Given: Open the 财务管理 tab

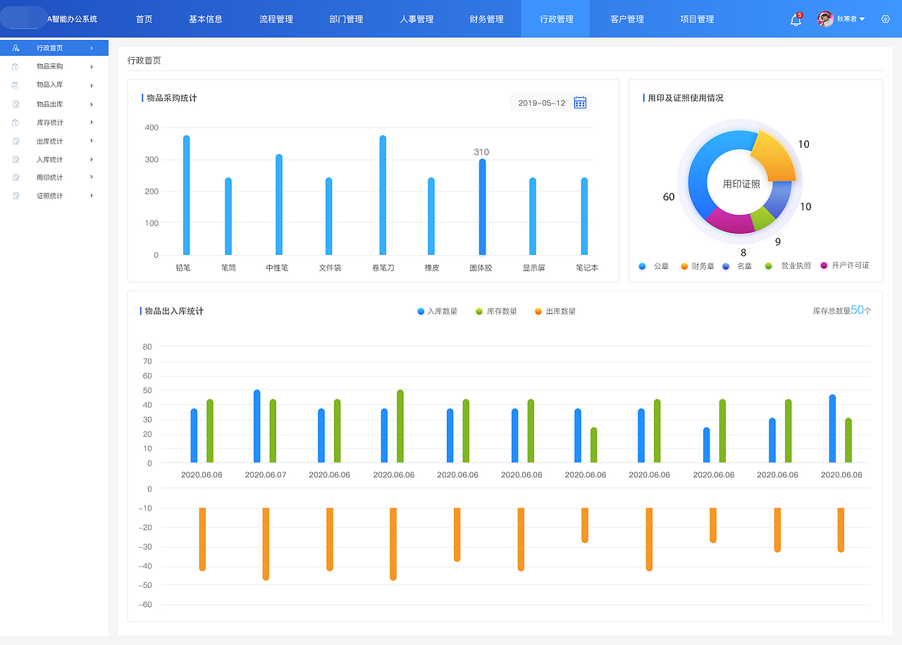Looking at the screenshot, I should pos(487,19).
